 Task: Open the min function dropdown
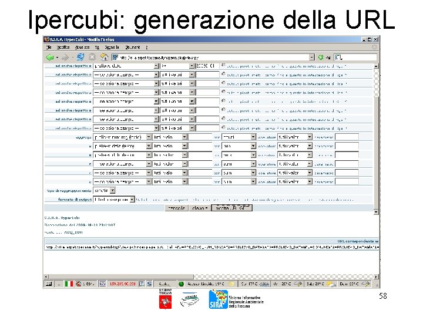pyautogui.click(x=239, y=146)
